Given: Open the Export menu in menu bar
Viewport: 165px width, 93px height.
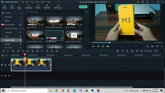Looking at the screenshot, I should 43,2.
